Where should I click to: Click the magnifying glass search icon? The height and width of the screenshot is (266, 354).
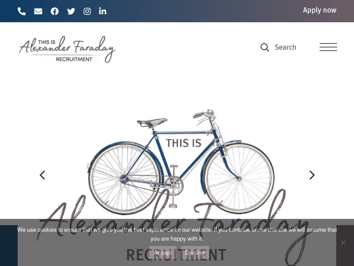(265, 47)
